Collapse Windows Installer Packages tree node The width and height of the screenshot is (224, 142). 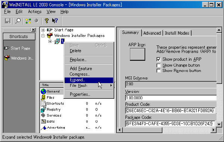[43, 36]
